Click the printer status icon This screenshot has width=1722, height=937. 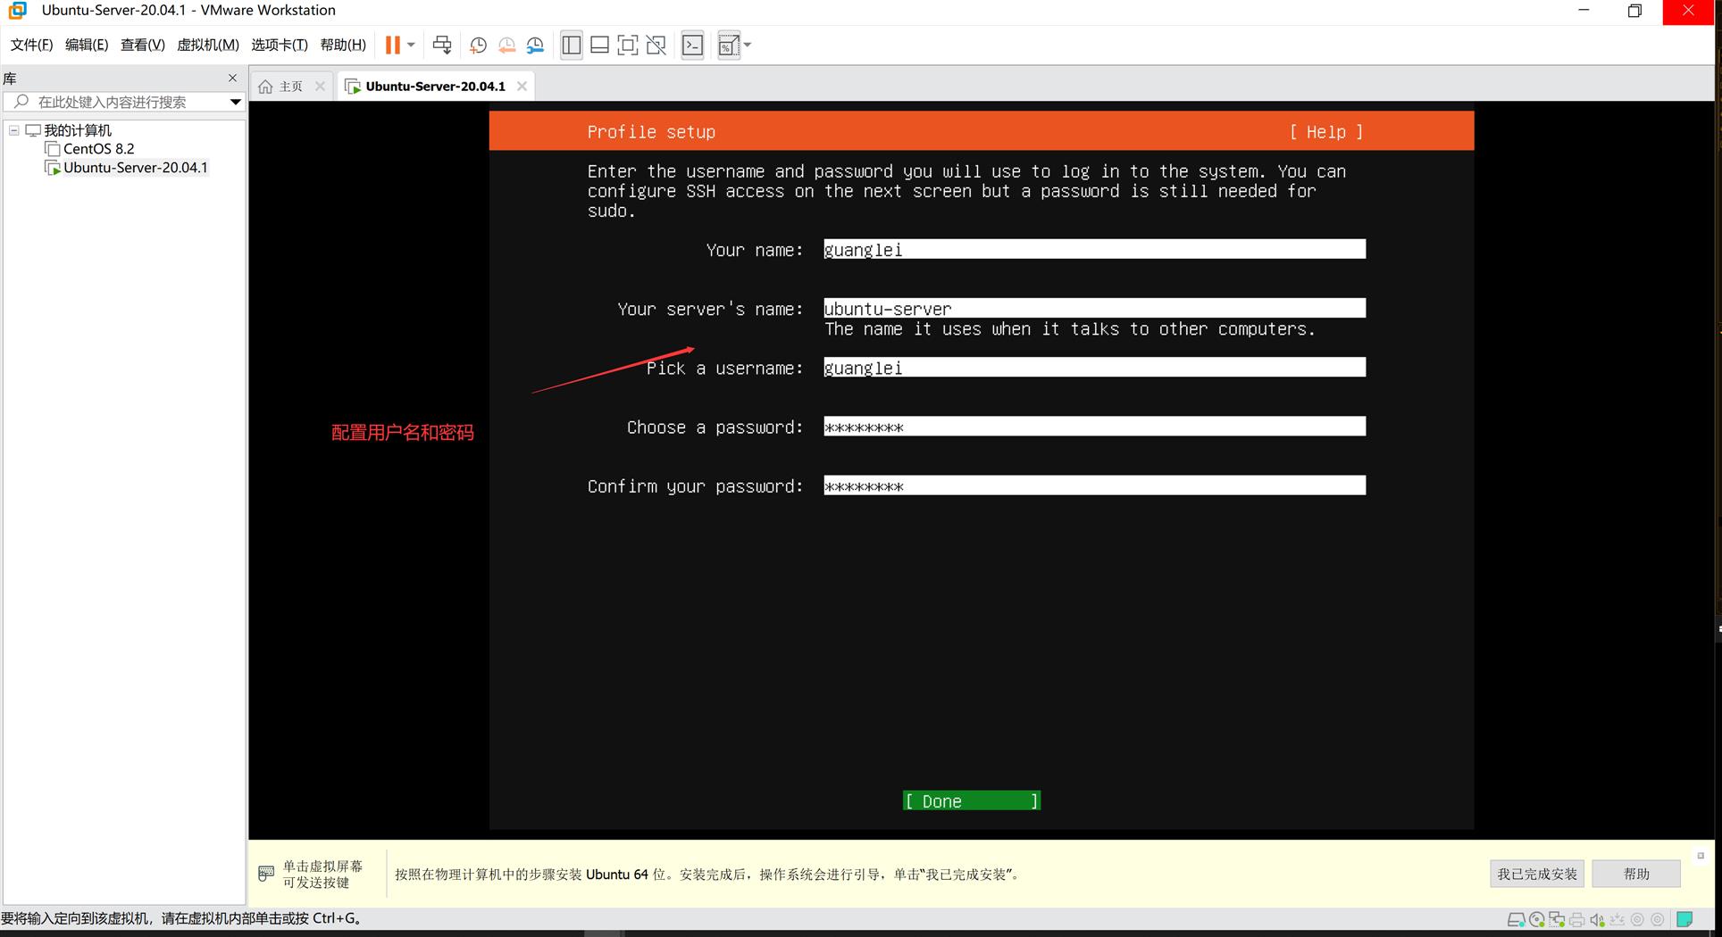pos(1576,919)
